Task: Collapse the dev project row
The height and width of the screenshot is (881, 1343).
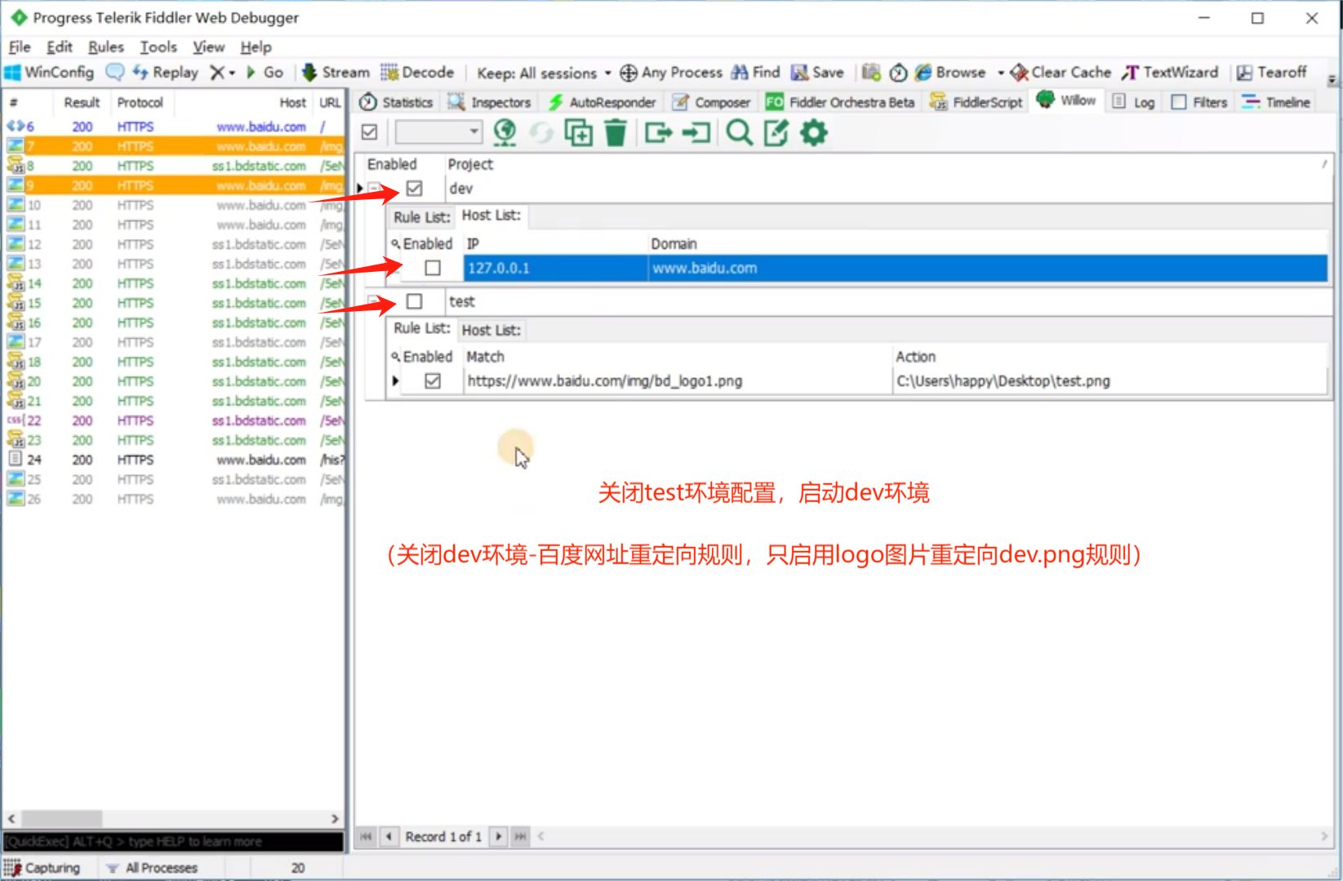Action: [x=375, y=189]
